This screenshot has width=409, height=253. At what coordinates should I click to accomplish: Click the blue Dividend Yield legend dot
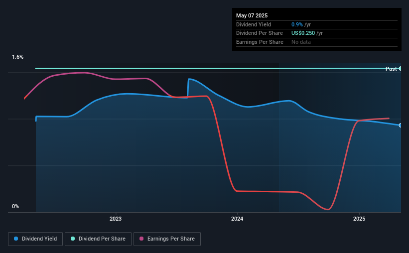click(16, 239)
